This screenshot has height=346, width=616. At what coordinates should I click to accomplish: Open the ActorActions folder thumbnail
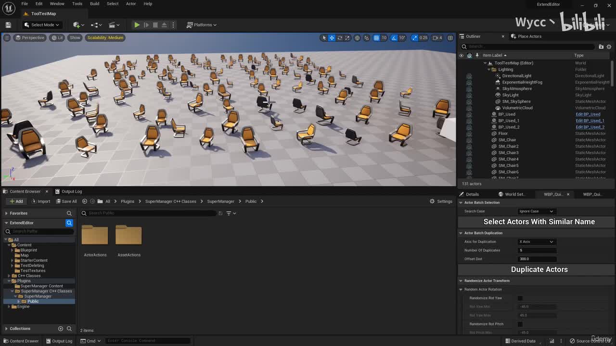coord(95,235)
